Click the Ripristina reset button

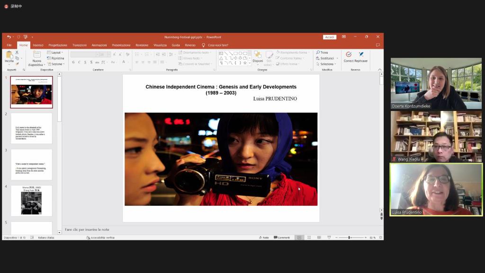pyautogui.click(x=56, y=58)
